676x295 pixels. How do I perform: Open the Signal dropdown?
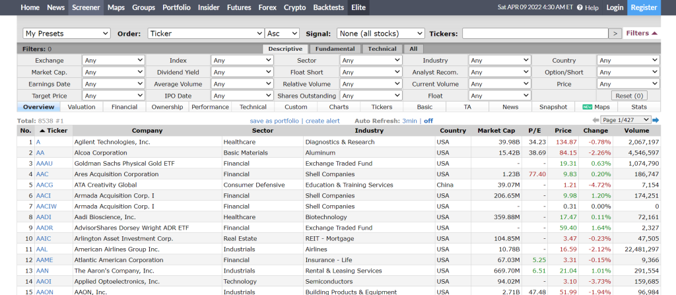pos(381,33)
